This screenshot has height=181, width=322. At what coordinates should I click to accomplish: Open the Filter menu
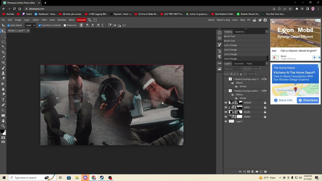(44, 20)
